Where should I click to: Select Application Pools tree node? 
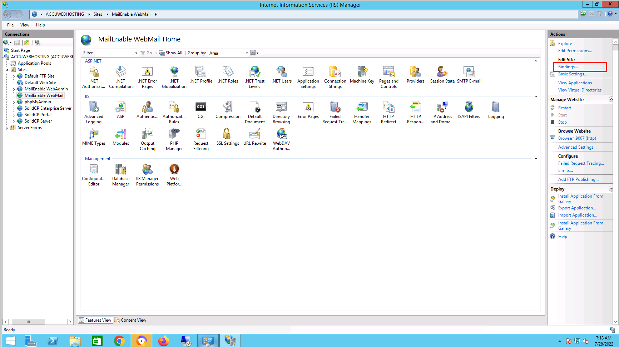34,63
